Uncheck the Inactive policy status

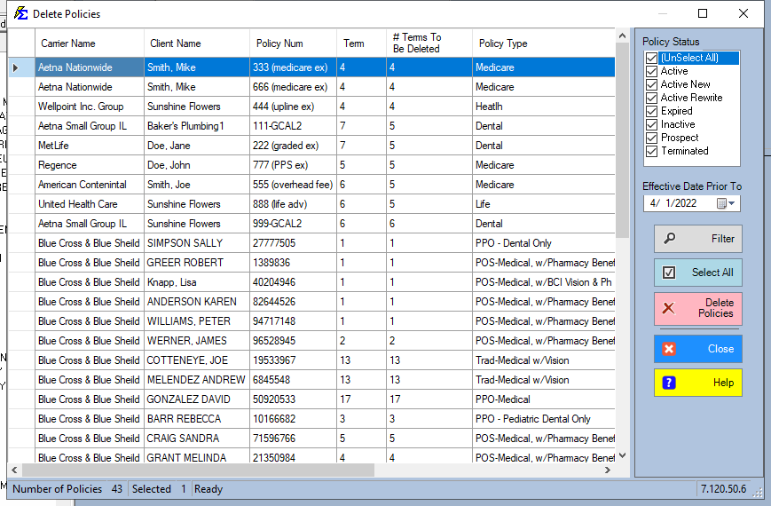[x=651, y=124]
